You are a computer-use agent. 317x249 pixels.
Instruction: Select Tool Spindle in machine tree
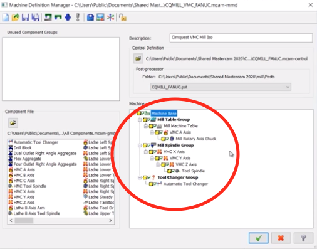click(x=193, y=171)
